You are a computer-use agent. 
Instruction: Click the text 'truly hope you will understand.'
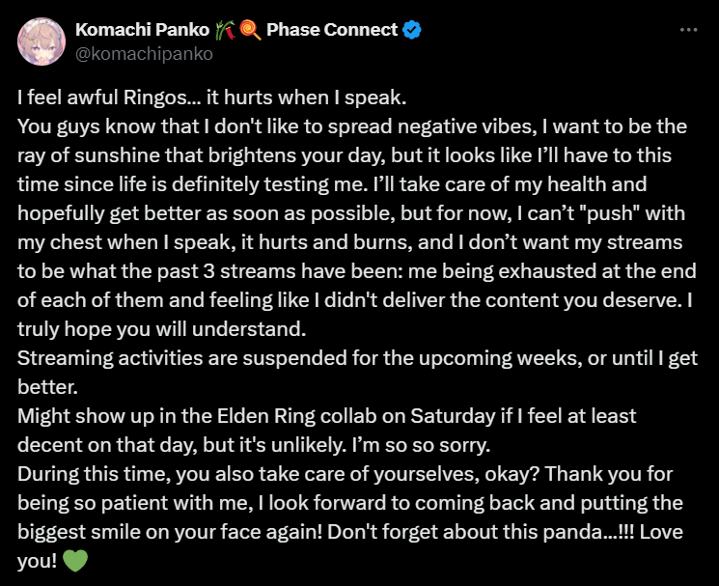click(161, 329)
